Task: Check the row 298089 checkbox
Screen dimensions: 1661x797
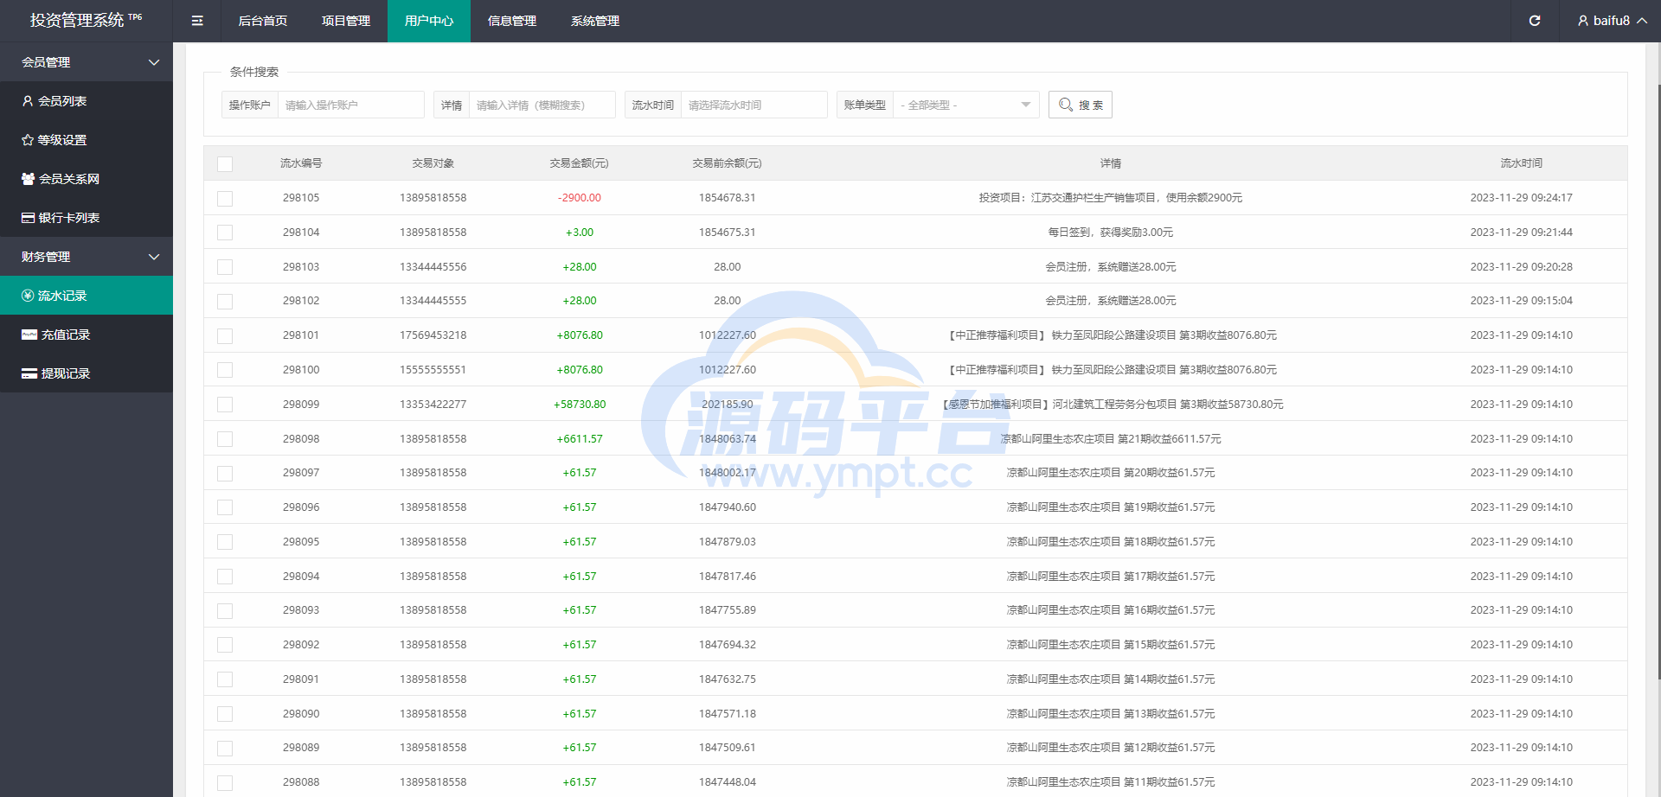Action: click(x=225, y=748)
